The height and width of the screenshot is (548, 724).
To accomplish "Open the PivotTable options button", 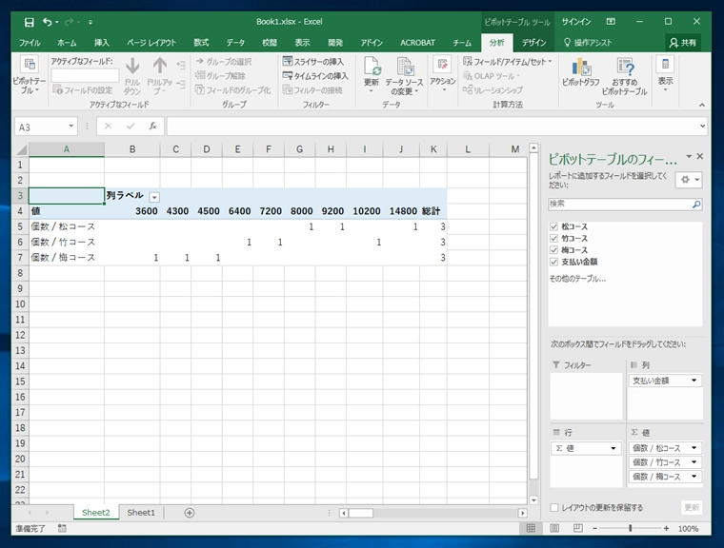I will [30, 75].
